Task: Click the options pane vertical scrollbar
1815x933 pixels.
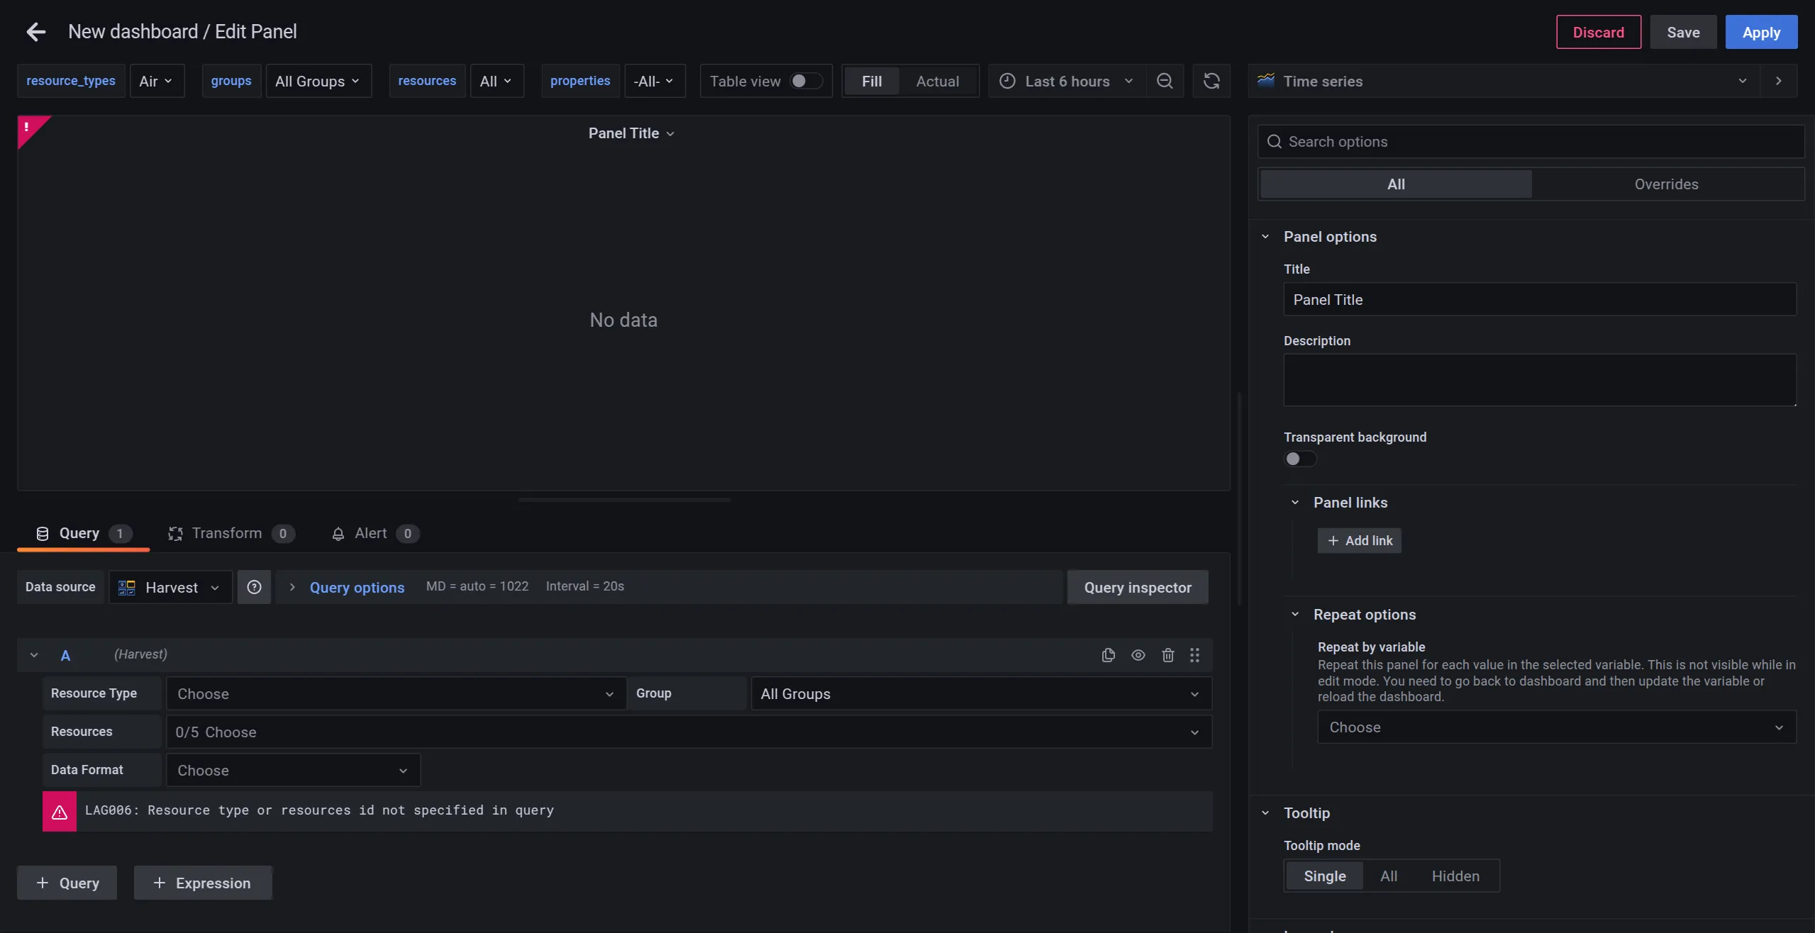Action: click(1240, 498)
